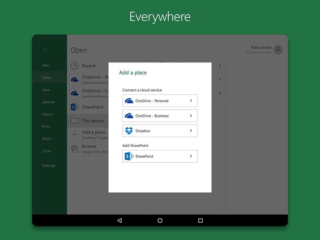
Task: Expand OneDrive - Business chevron in dialog
Action: coord(191,116)
